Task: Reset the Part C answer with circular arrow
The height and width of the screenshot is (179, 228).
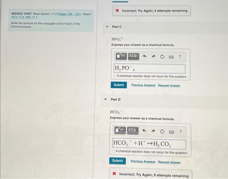Action: (162, 57)
